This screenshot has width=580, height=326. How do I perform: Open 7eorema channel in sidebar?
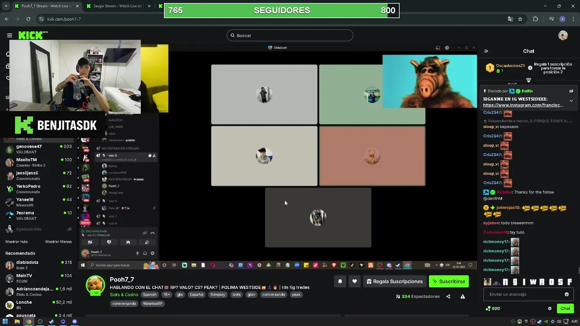pyautogui.click(x=38, y=216)
